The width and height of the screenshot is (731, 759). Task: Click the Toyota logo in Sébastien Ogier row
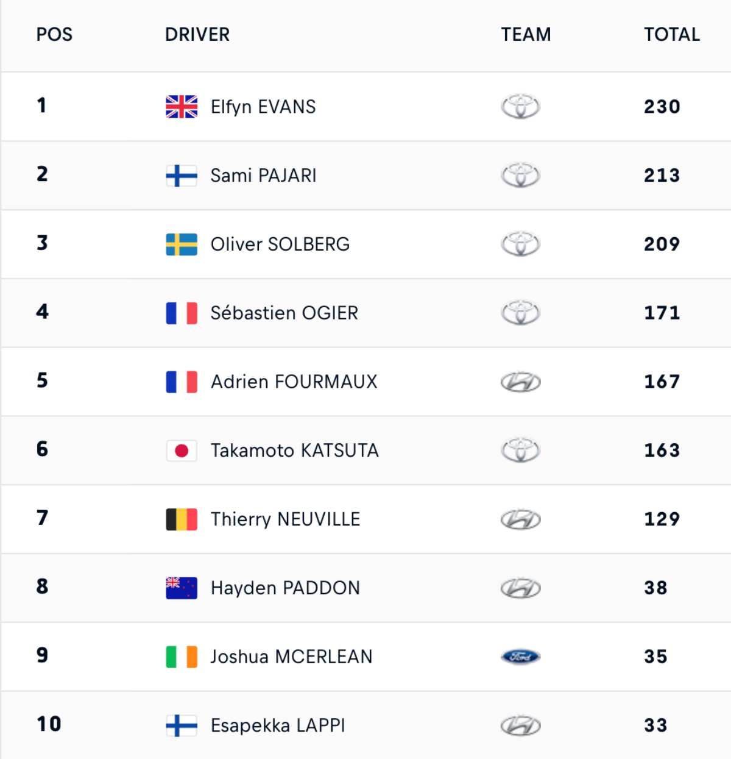tap(520, 313)
